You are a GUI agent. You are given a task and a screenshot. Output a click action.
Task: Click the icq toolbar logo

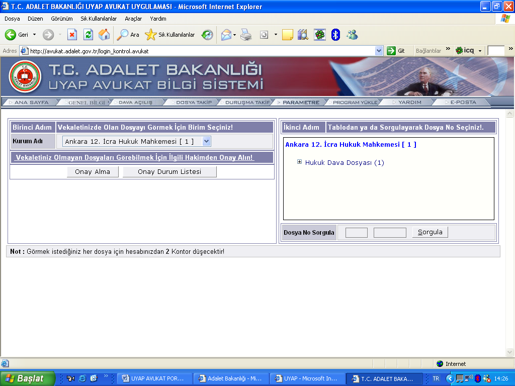(465, 51)
